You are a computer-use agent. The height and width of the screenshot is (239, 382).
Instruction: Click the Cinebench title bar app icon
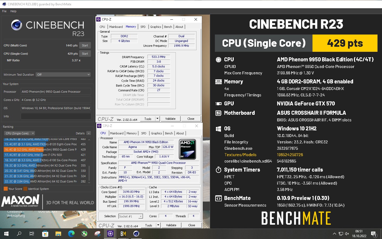4,4
